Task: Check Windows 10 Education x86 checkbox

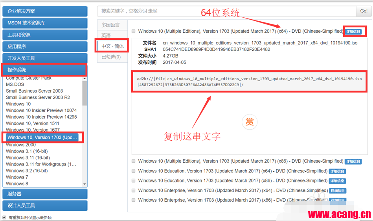Action: click(134, 181)
